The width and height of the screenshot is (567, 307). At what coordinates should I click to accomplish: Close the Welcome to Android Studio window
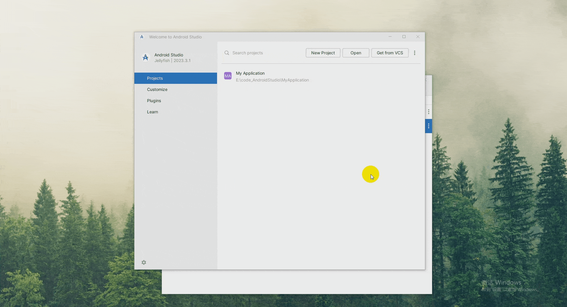[418, 37]
